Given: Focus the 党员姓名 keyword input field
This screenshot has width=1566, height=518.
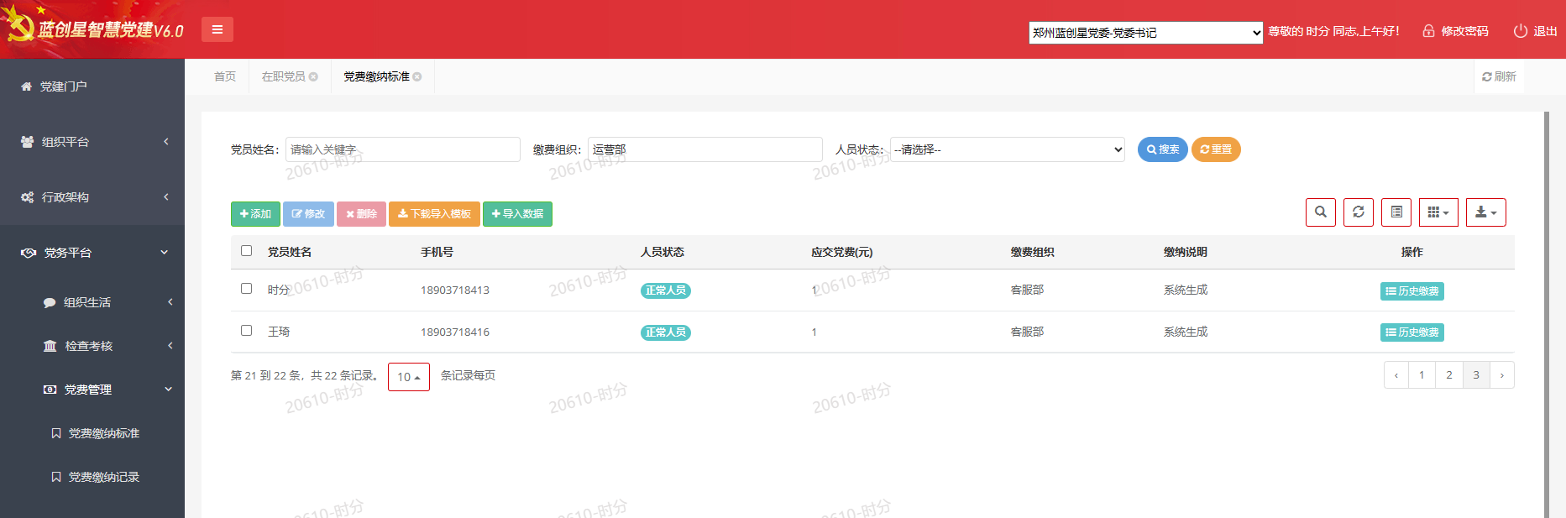Looking at the screenshot, I should point(403,149).
